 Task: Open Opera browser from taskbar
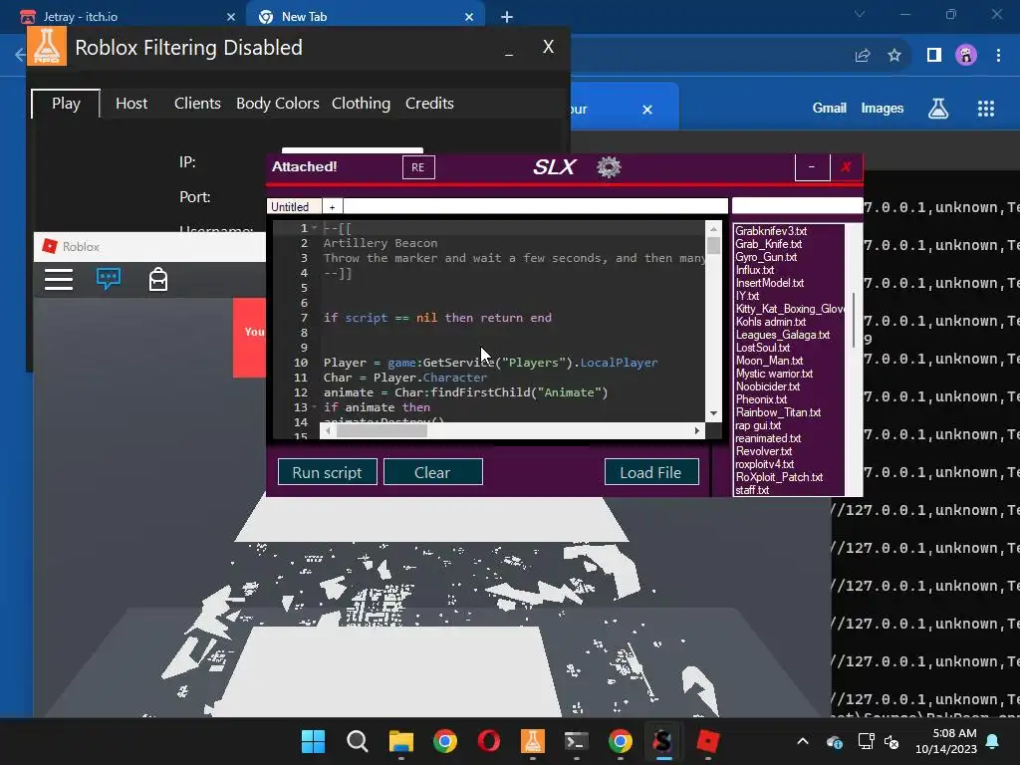tap(488, 741)
